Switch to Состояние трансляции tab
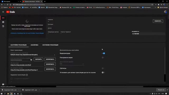169x95 pixels. tap(50, 45)
